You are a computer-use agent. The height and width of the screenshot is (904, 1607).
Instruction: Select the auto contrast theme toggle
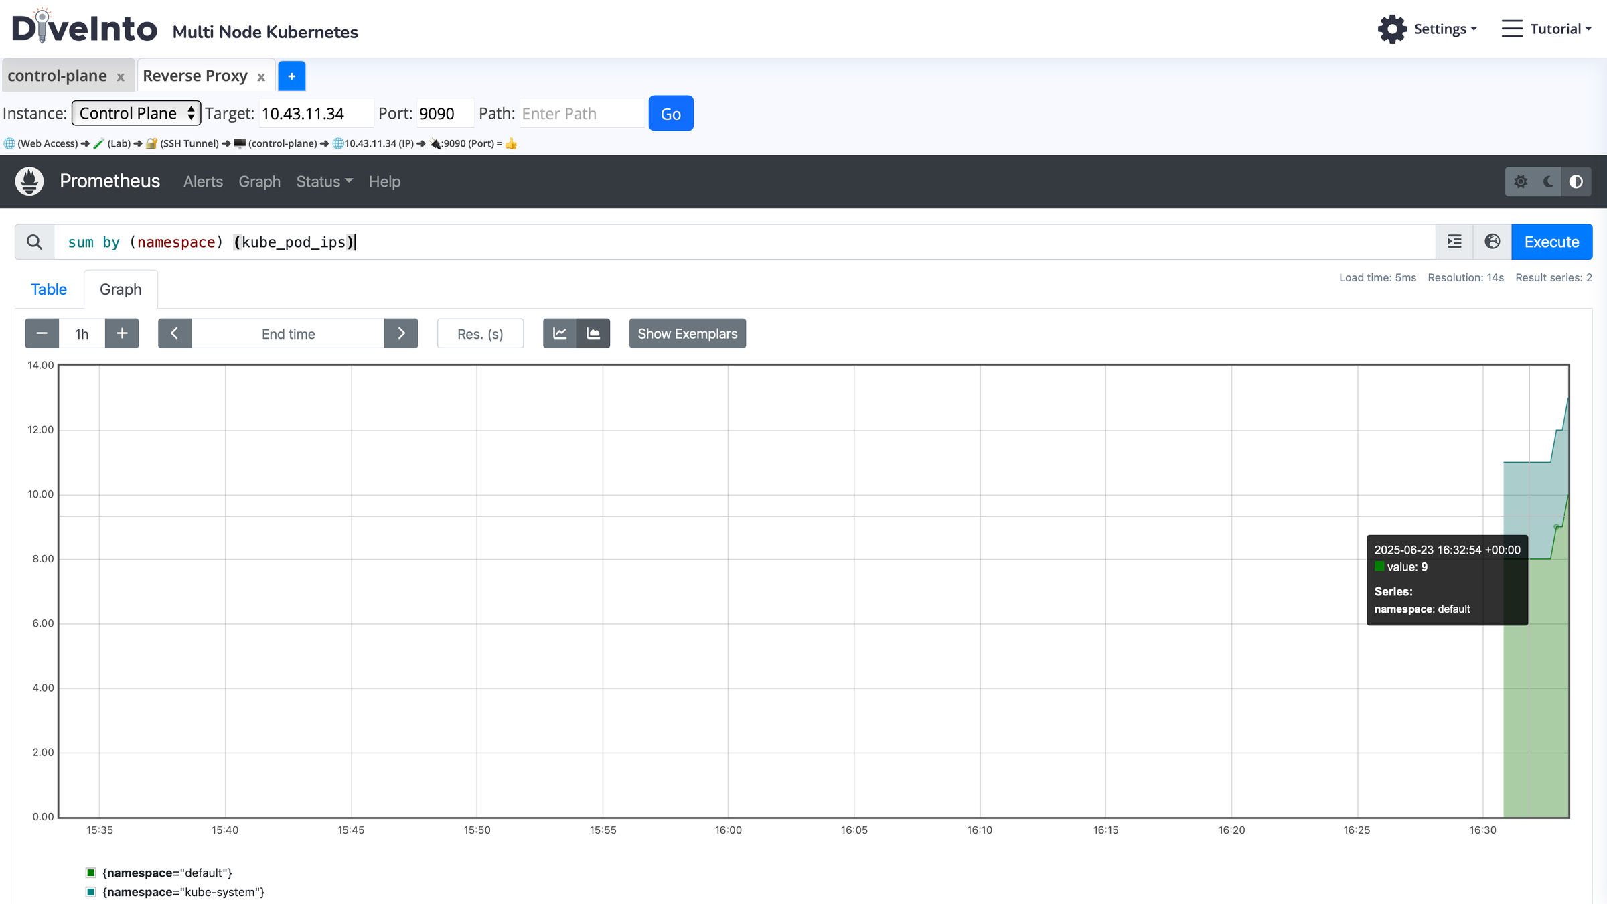coord(1576,181)
